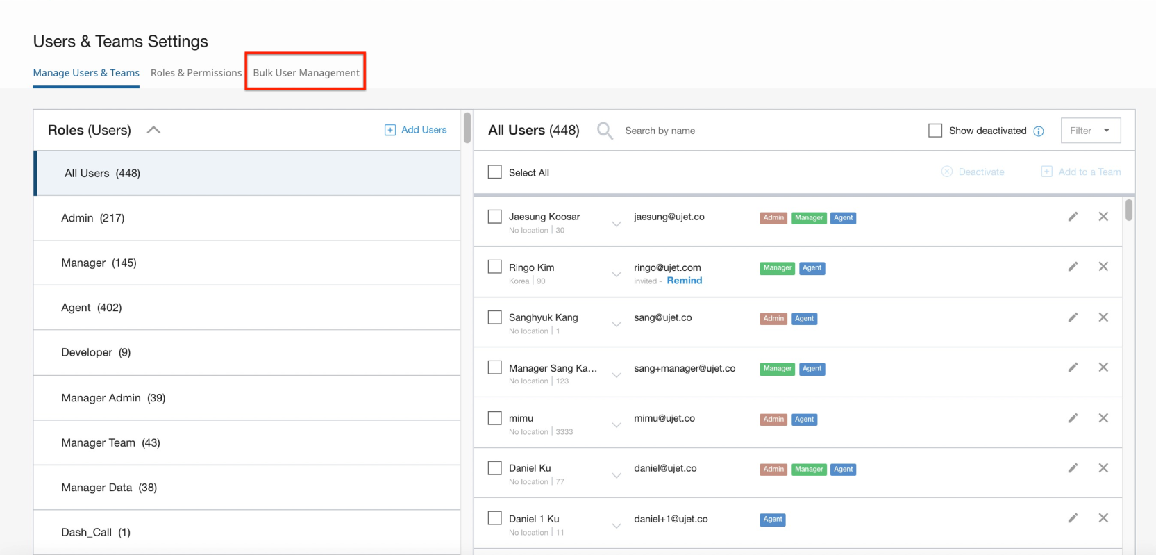1156x555 pixels.
Task: Click the Add Users button
Action: pos(416,130)
